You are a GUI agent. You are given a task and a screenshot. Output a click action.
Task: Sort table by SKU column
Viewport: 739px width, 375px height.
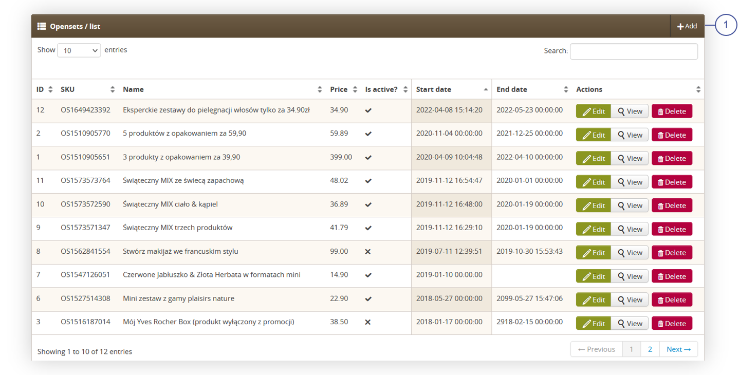tap(87, 89)
